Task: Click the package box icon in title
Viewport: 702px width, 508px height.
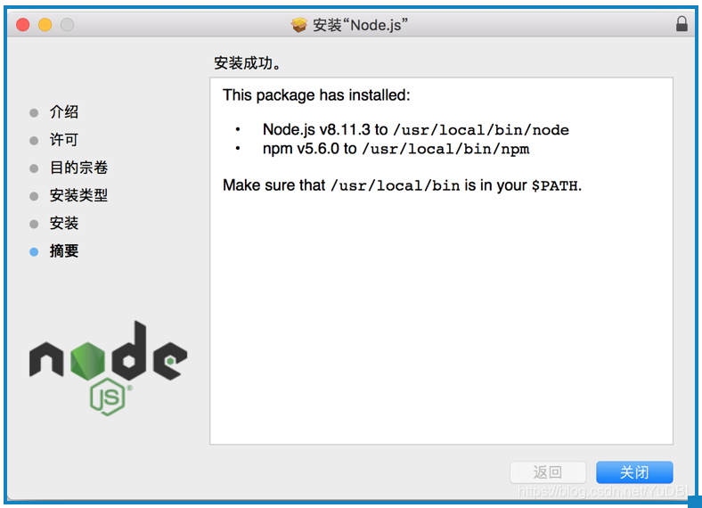Action: [298, 25]
